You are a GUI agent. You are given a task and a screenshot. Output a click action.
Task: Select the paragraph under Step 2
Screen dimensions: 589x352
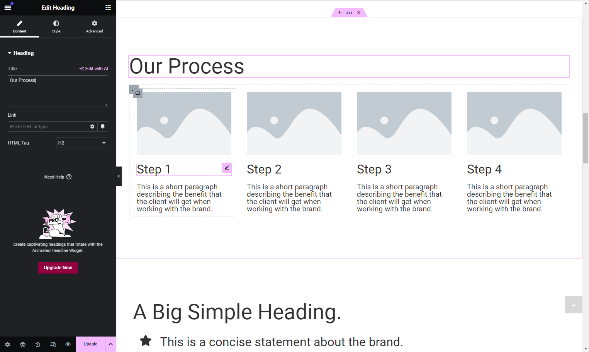coord(289,198)
